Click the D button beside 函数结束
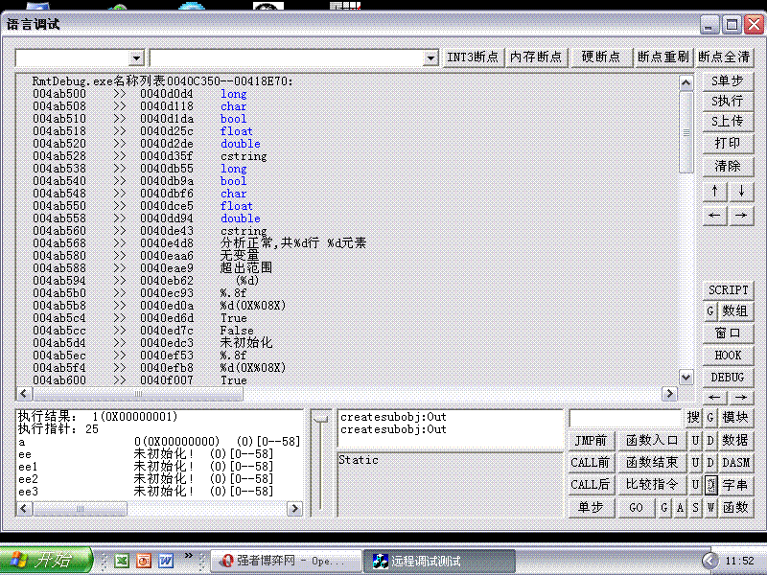Image resolution: width=767 pixels, height=575 pixels. pos(710,463)
